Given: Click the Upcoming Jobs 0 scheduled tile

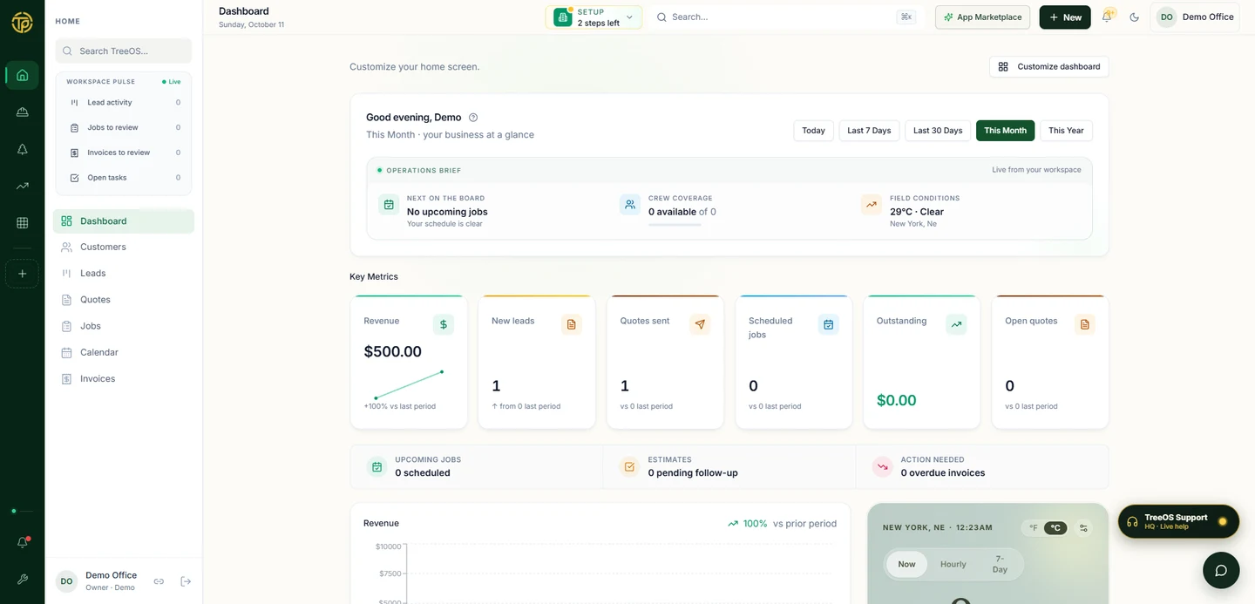Looking at the screenshot, I should (x=477, y=467).
